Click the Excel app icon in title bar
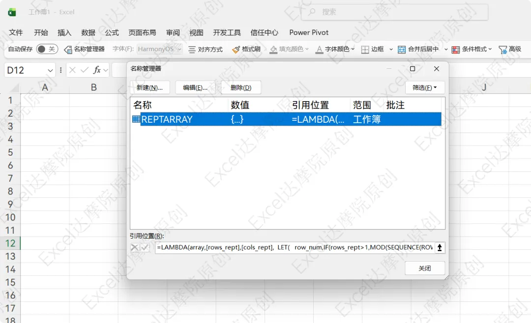Screen dimensions: 531x323 12,12
